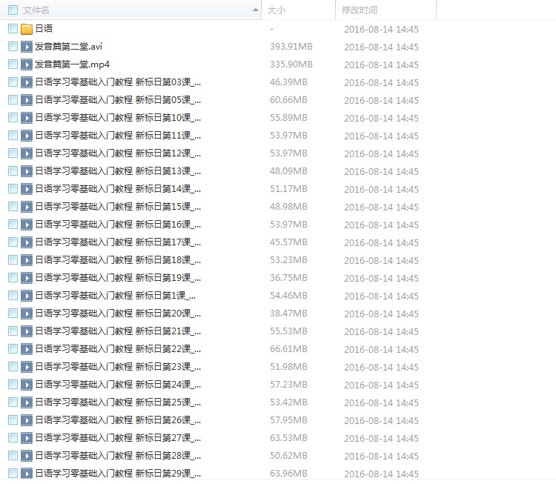Click the size value 38.47MB
The width and height of the screenshot is (556, 484).
288,314
